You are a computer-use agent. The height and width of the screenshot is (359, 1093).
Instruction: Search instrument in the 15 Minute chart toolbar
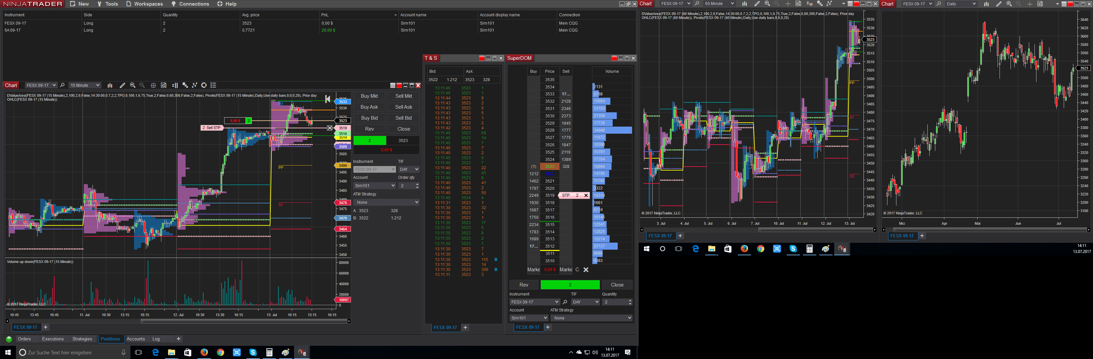coord(63,85)
